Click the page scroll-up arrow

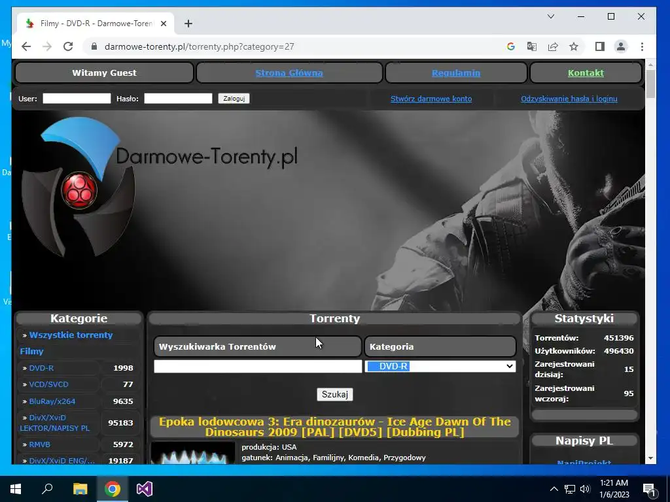tap(650, 65)
